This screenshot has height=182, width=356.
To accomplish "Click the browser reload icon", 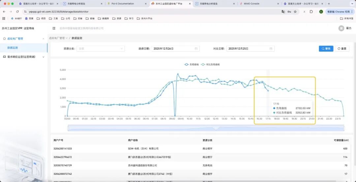I will pyautogui.click(x=17, y=11).
